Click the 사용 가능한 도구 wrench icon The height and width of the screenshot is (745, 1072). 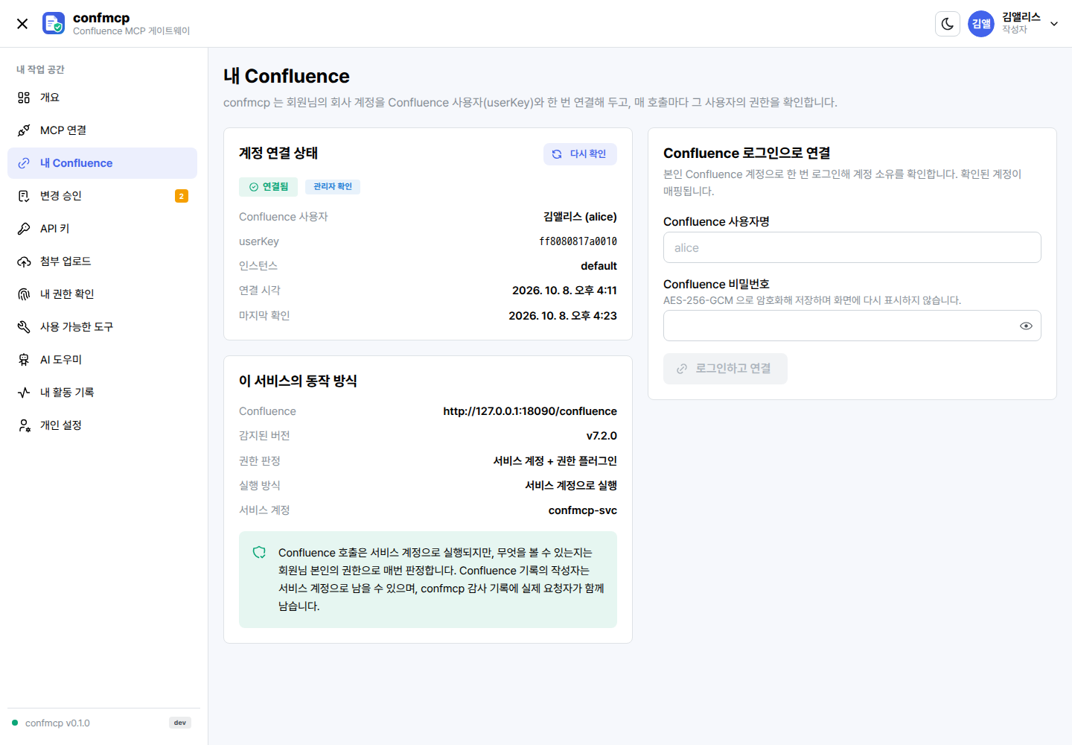pos(24,327)
